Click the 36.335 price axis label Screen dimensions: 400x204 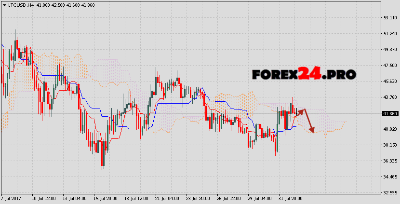[x=390, y=161]
